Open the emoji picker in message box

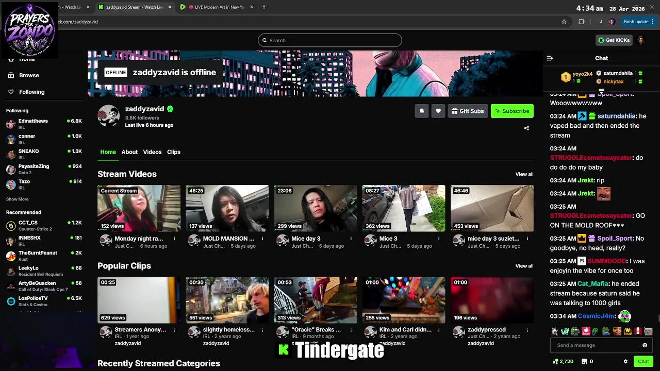click(645, 345)
